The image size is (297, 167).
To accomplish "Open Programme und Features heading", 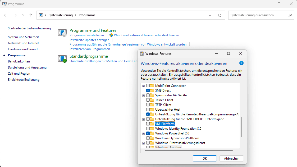I will click(x=93, y=30).
